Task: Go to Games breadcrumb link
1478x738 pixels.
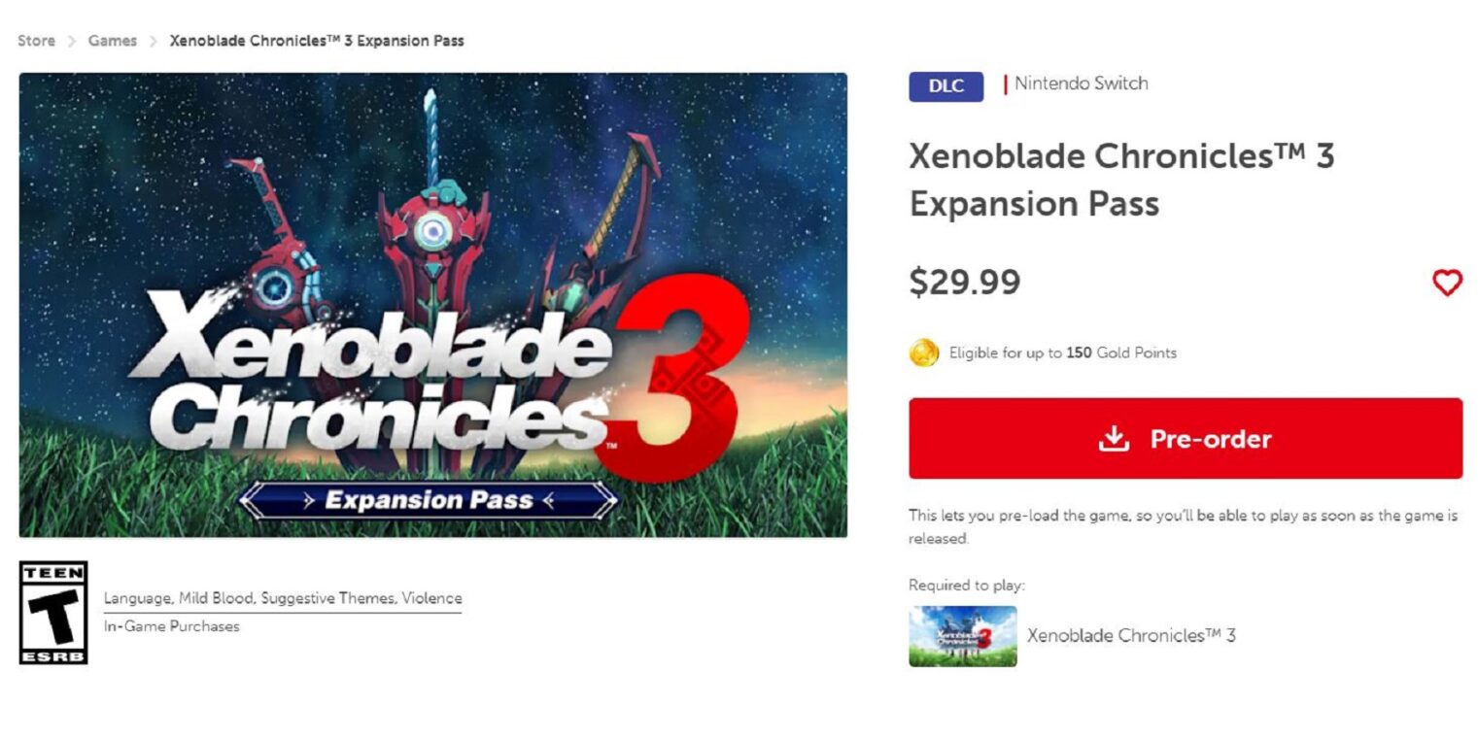Action: [x=113, y=41]
